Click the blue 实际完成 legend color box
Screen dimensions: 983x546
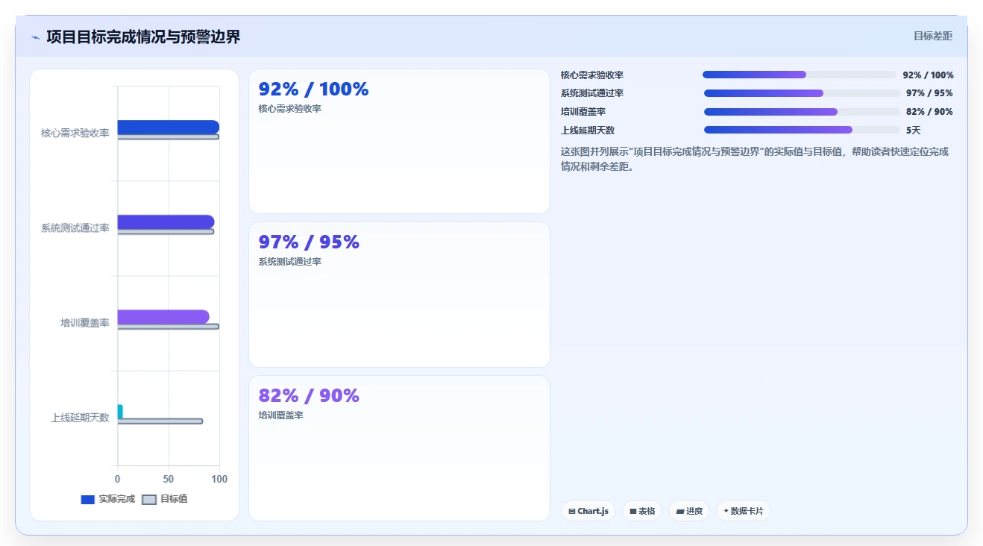[x=88, y=500]
